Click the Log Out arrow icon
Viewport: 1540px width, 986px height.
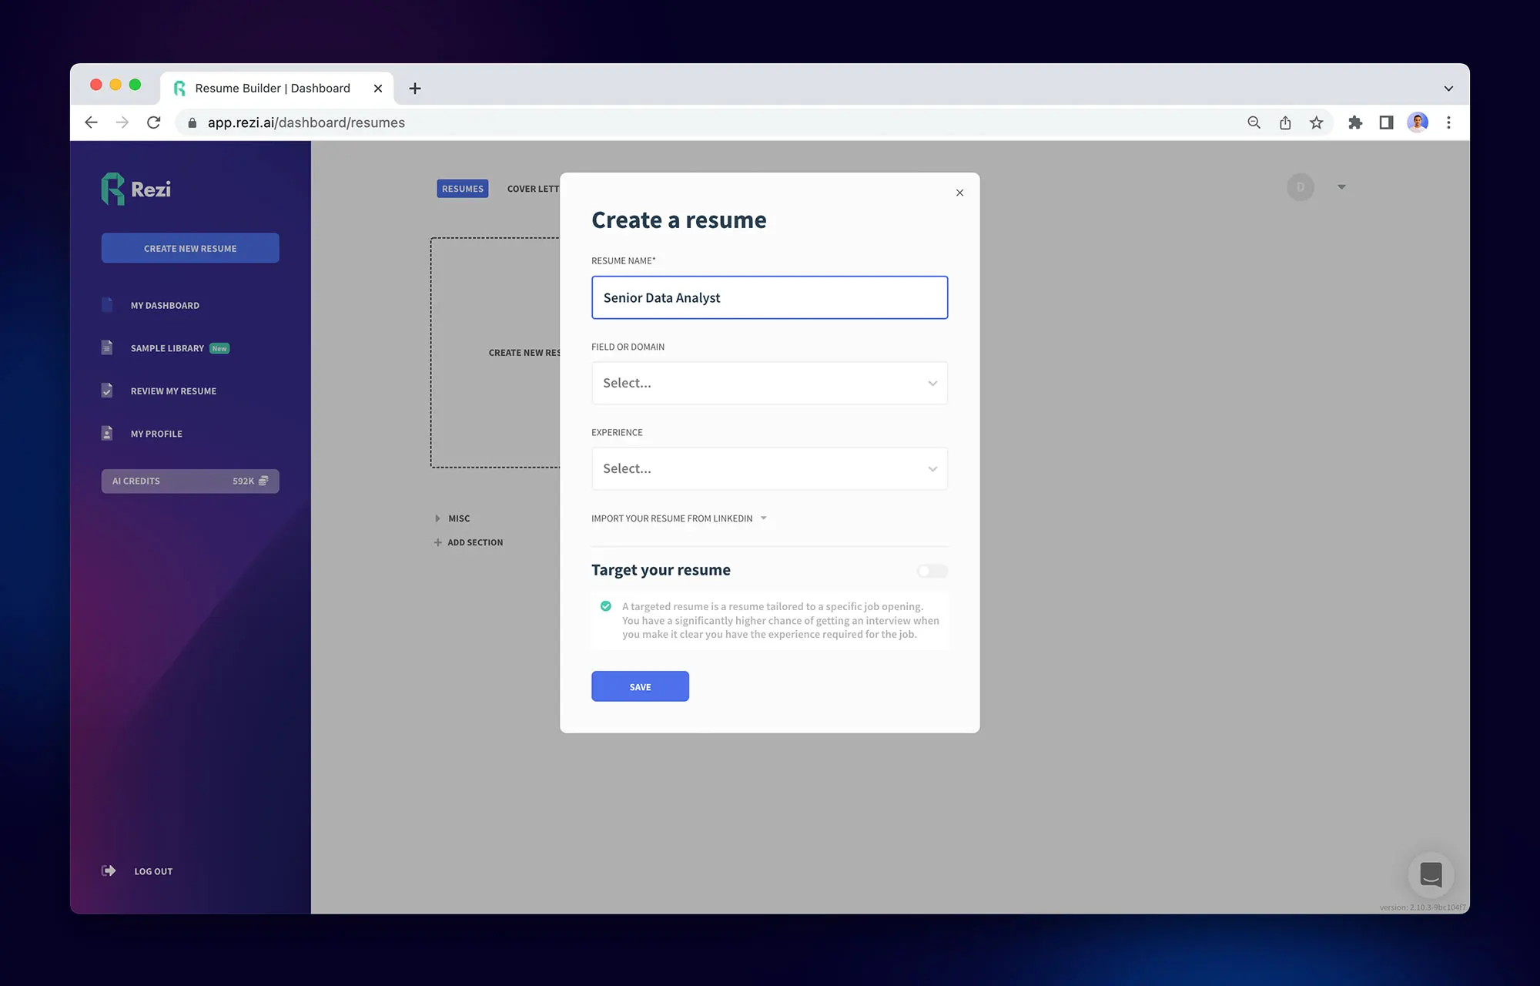[x=109, y=870]
